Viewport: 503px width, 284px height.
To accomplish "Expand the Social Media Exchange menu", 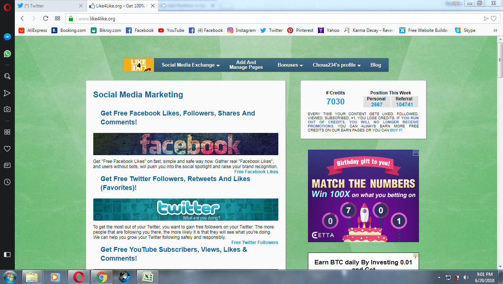I will [x=191, y=65].
